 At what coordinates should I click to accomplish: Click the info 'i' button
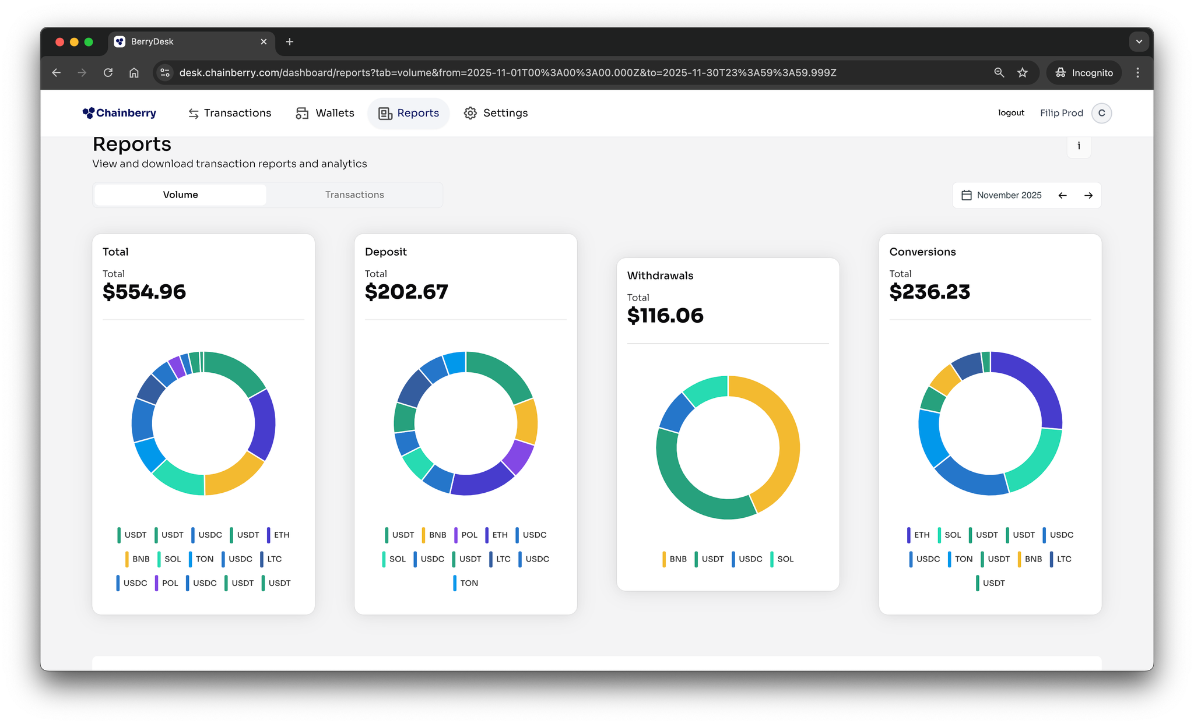tap(1079, 146)
